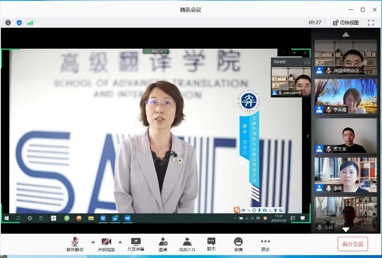The image size is (382, 258).
Task: Open the 表情 emoji reactions
Action: coord(238,244)
